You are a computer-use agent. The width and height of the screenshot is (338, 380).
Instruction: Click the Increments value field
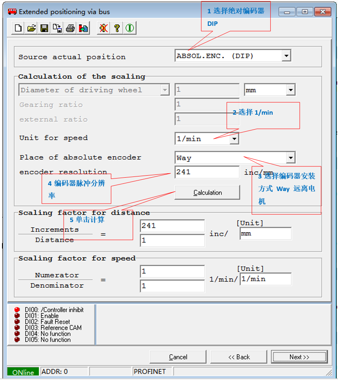pyautogui.click(x=172, y=226)
